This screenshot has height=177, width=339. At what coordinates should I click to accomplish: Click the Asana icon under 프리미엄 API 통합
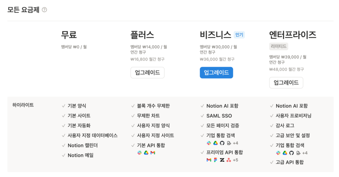coord(229,160)
